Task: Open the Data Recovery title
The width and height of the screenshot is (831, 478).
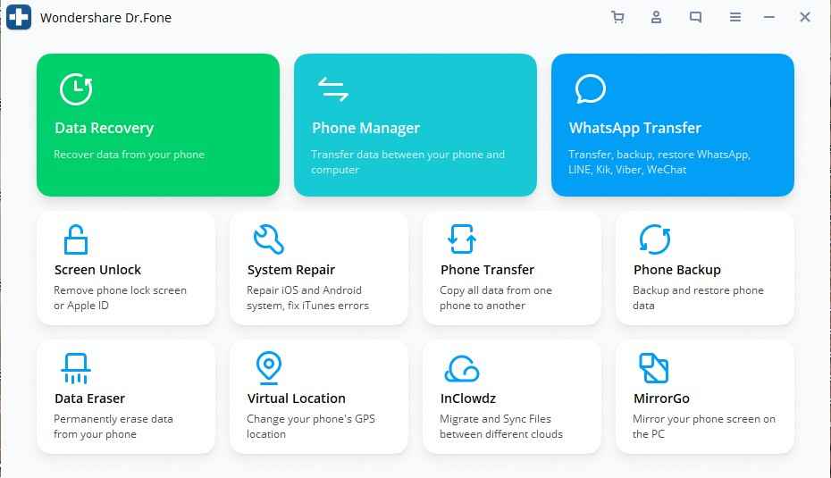Action: point(104,128)
